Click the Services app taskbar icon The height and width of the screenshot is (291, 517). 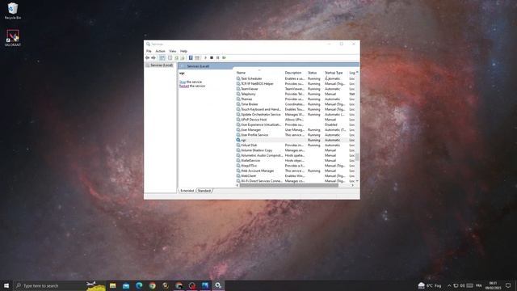pyautogui.click(x=218, y=285)
